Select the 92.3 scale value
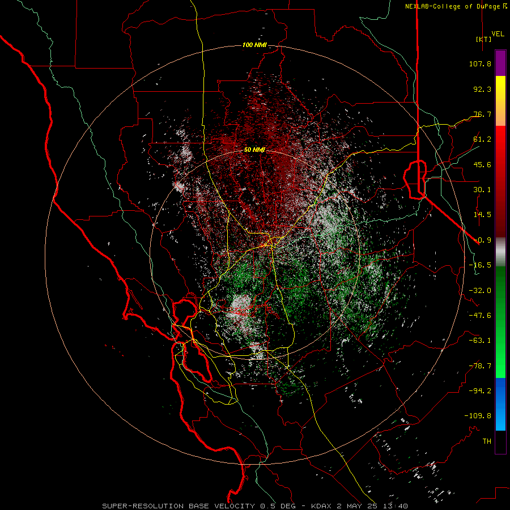The width and height of the screenshot is (510, 510). [x=482, y=89]
